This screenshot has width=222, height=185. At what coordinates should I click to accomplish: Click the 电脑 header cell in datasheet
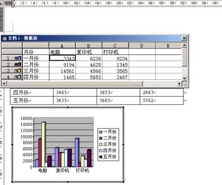coord(62,52)
